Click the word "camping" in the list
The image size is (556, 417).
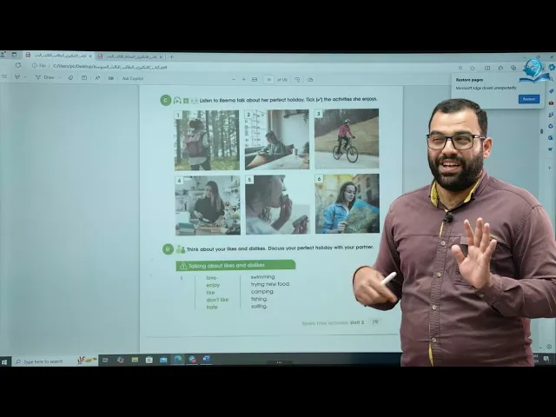(262, 292)
